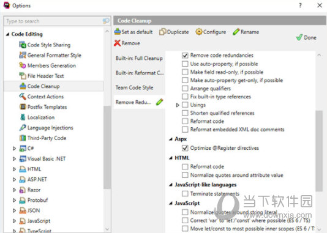327x233 pixels.
Task: Click the HTML file icon in tree
Action: point(23,169)
